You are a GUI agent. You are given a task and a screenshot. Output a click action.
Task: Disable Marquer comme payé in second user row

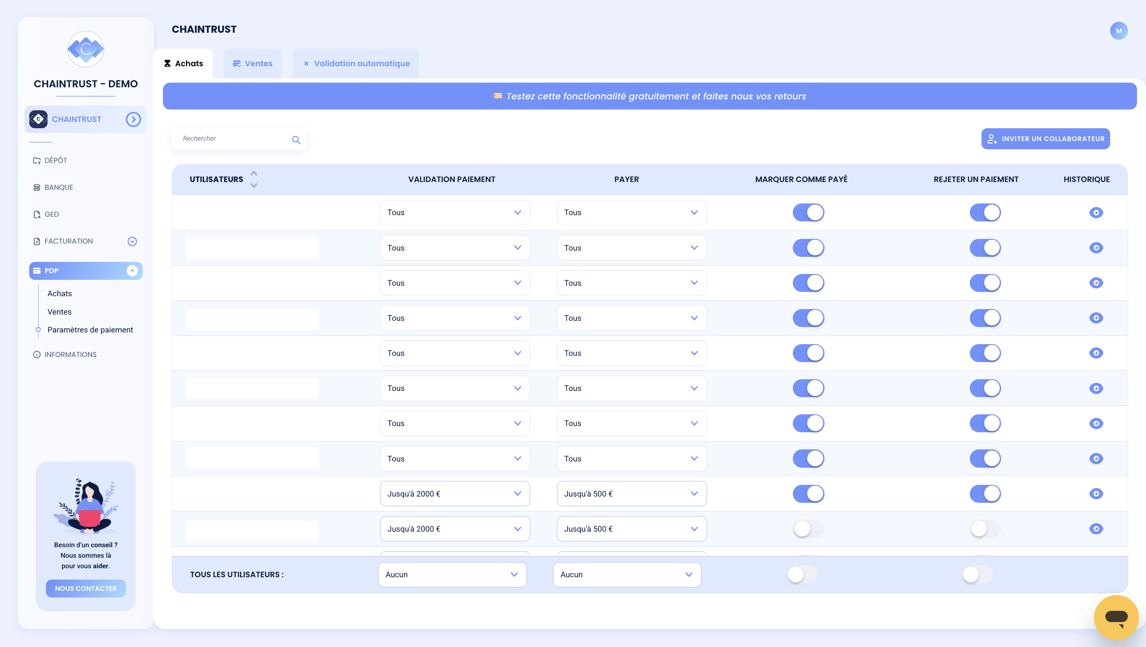808,248
